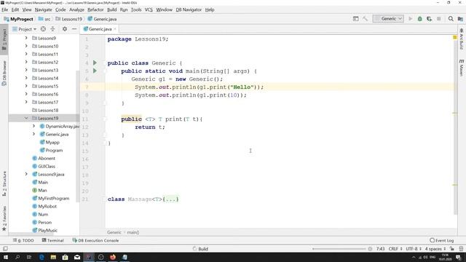Viewport: 466px width, 262px height.
Task: Open the Build menu
Action: 111,9
